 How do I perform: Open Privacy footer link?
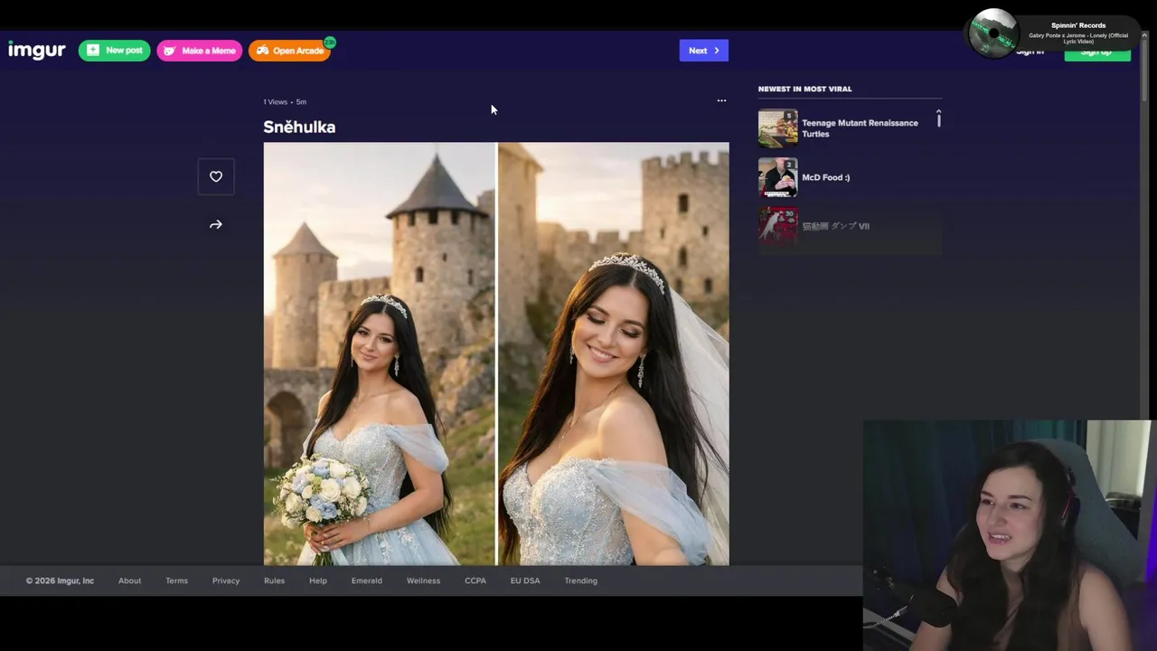(x=226, y=580)
